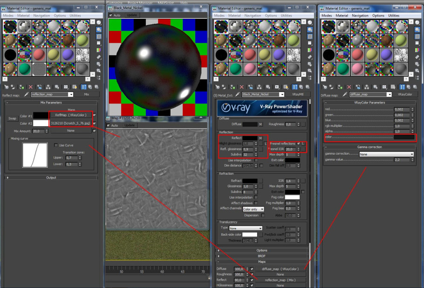The width and height of the screenshot is (424, 288).
Task: Open the reflection_map name dropdown
Action: [70, 95]
